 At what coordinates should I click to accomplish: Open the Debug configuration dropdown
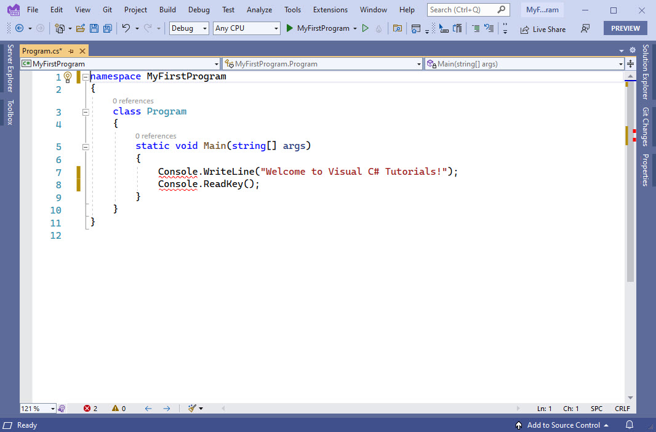click(188, 28)
